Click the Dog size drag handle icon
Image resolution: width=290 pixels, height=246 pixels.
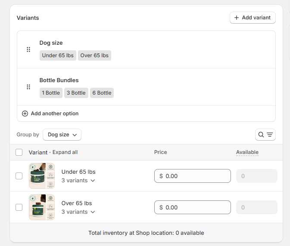click(x=28, y=49)
